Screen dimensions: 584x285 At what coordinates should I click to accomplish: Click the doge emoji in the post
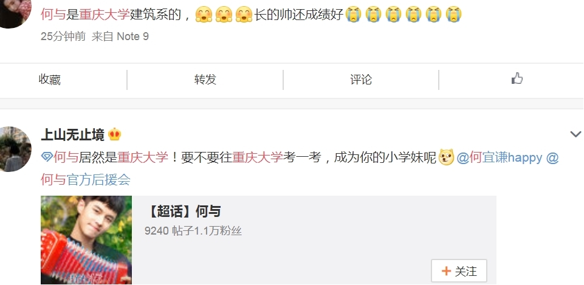click(446, 157)
